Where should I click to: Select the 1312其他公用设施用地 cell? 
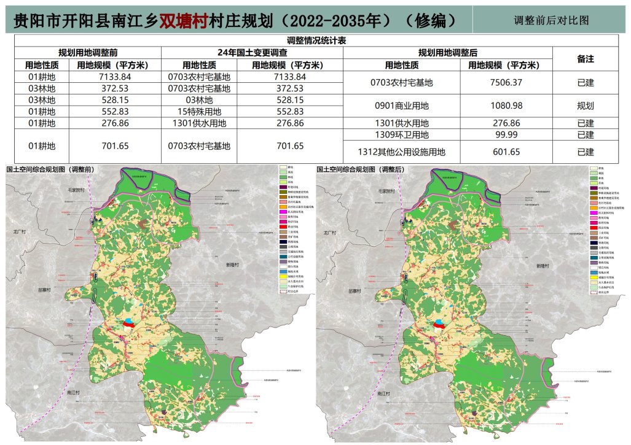402,152
